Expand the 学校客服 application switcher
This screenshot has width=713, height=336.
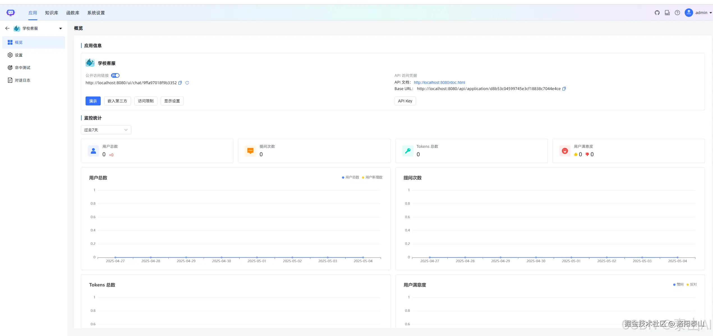tap(60, 28)
